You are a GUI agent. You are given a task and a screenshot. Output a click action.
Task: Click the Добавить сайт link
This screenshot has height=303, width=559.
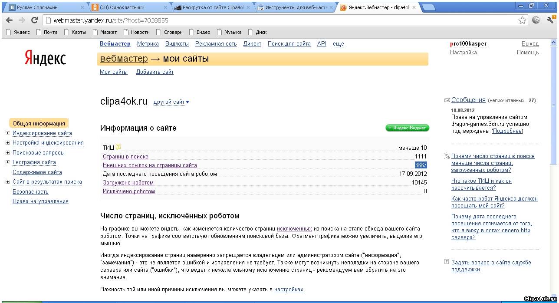point(155,72)
